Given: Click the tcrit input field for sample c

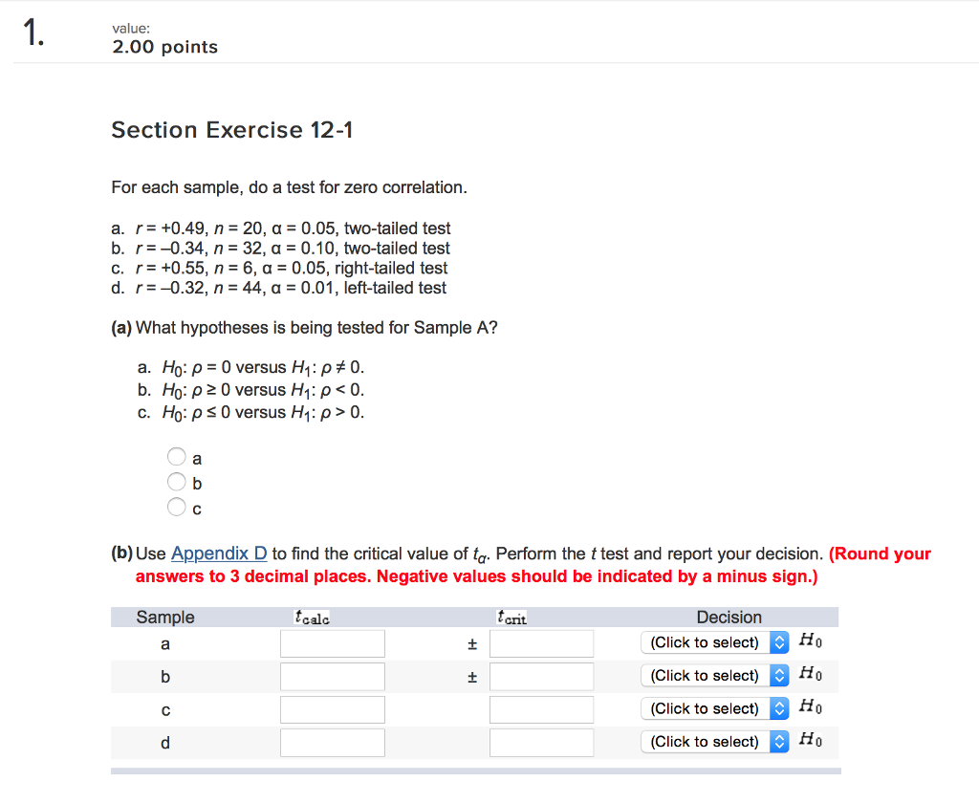Looking at the screenshot, I should click(541, 708).
